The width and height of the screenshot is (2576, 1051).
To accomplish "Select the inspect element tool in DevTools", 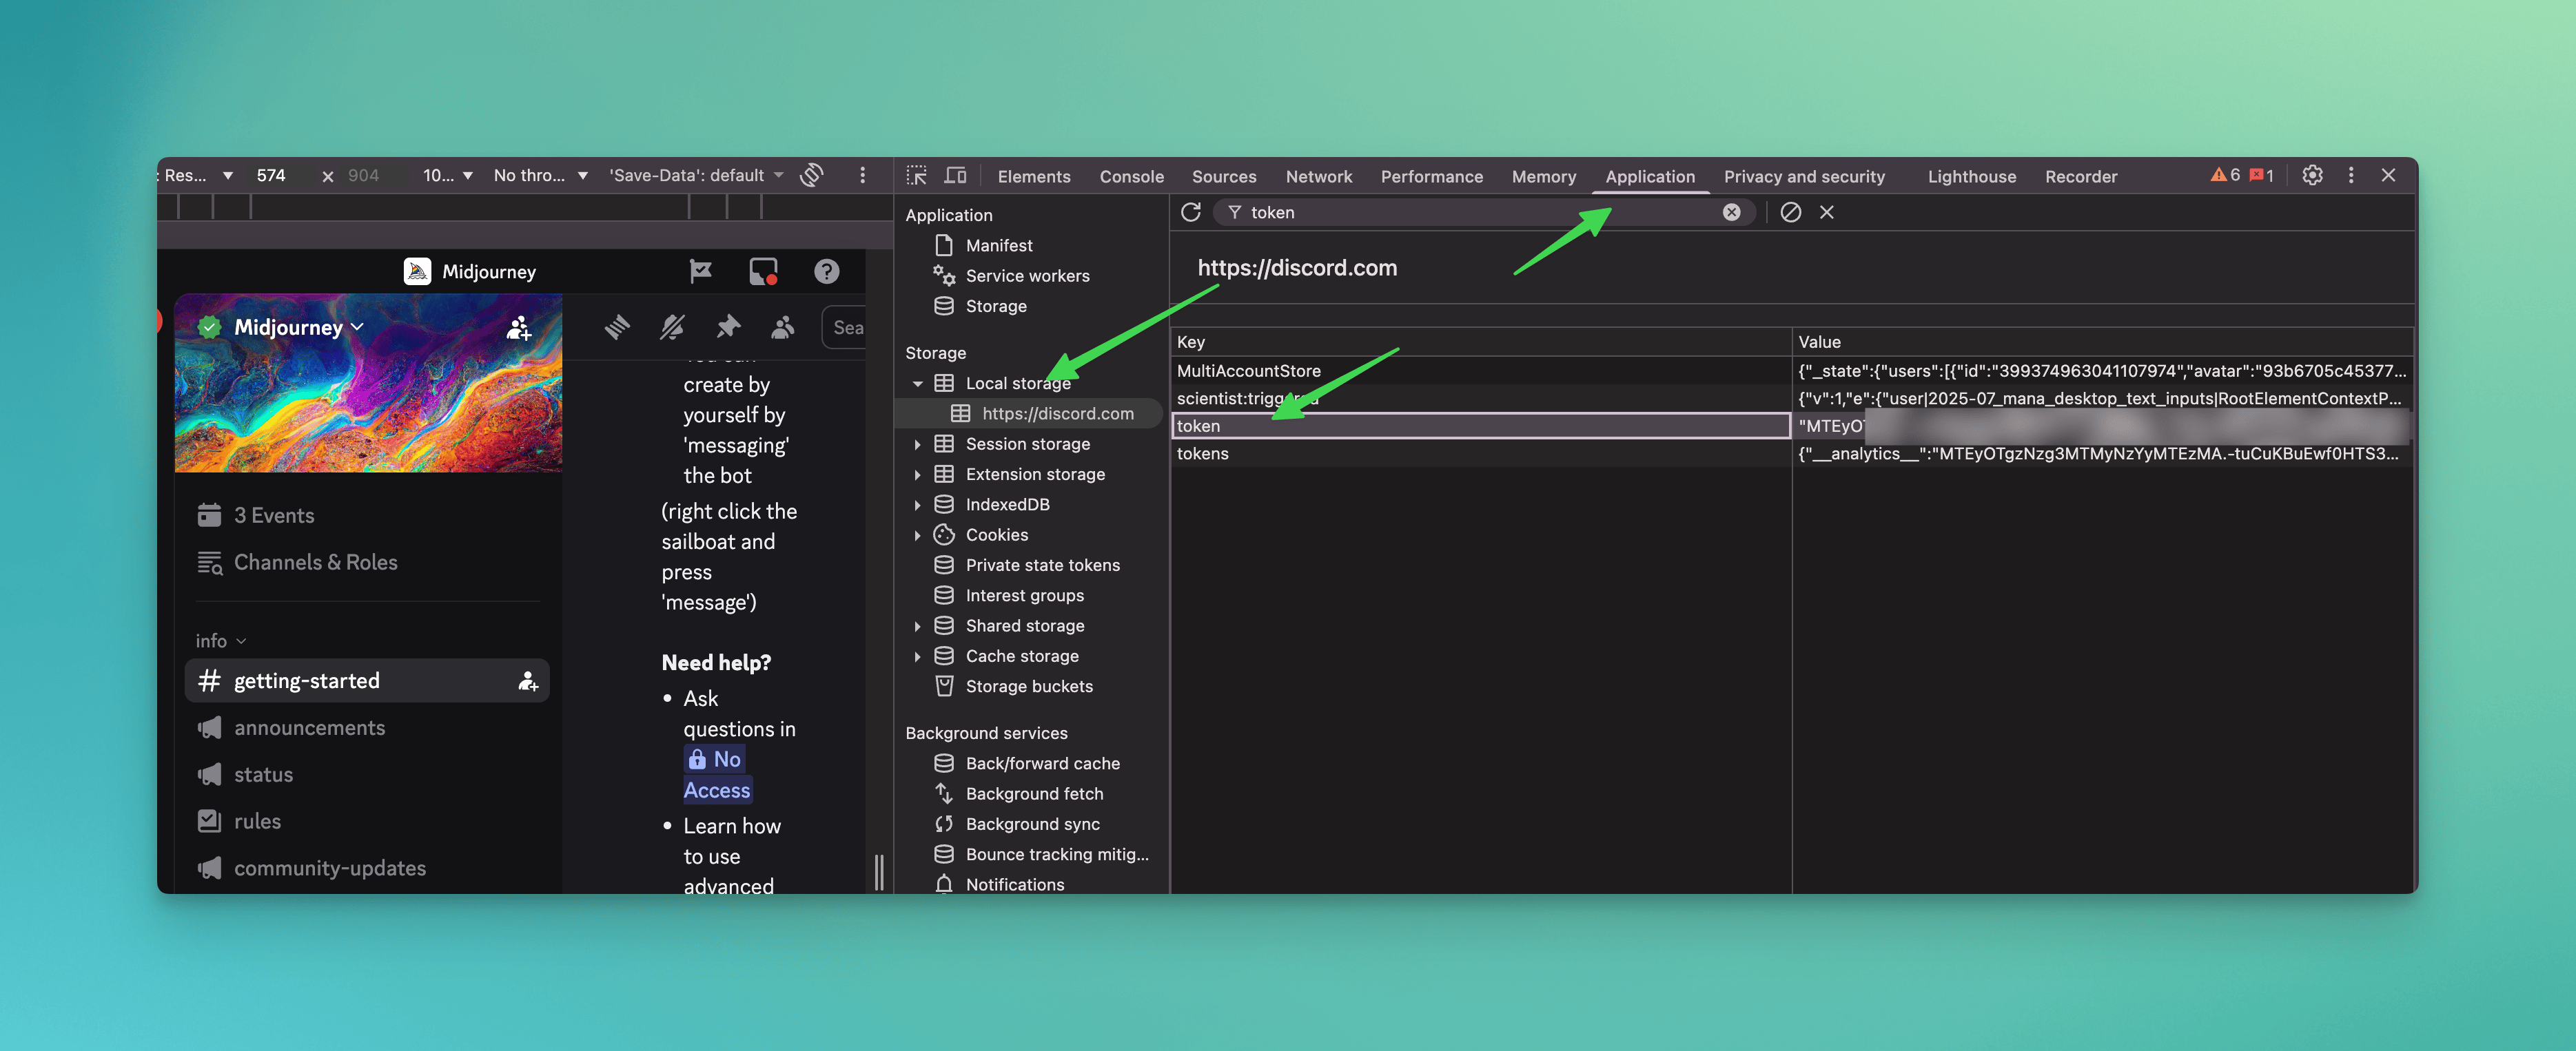I will click(x=916, y=175).
